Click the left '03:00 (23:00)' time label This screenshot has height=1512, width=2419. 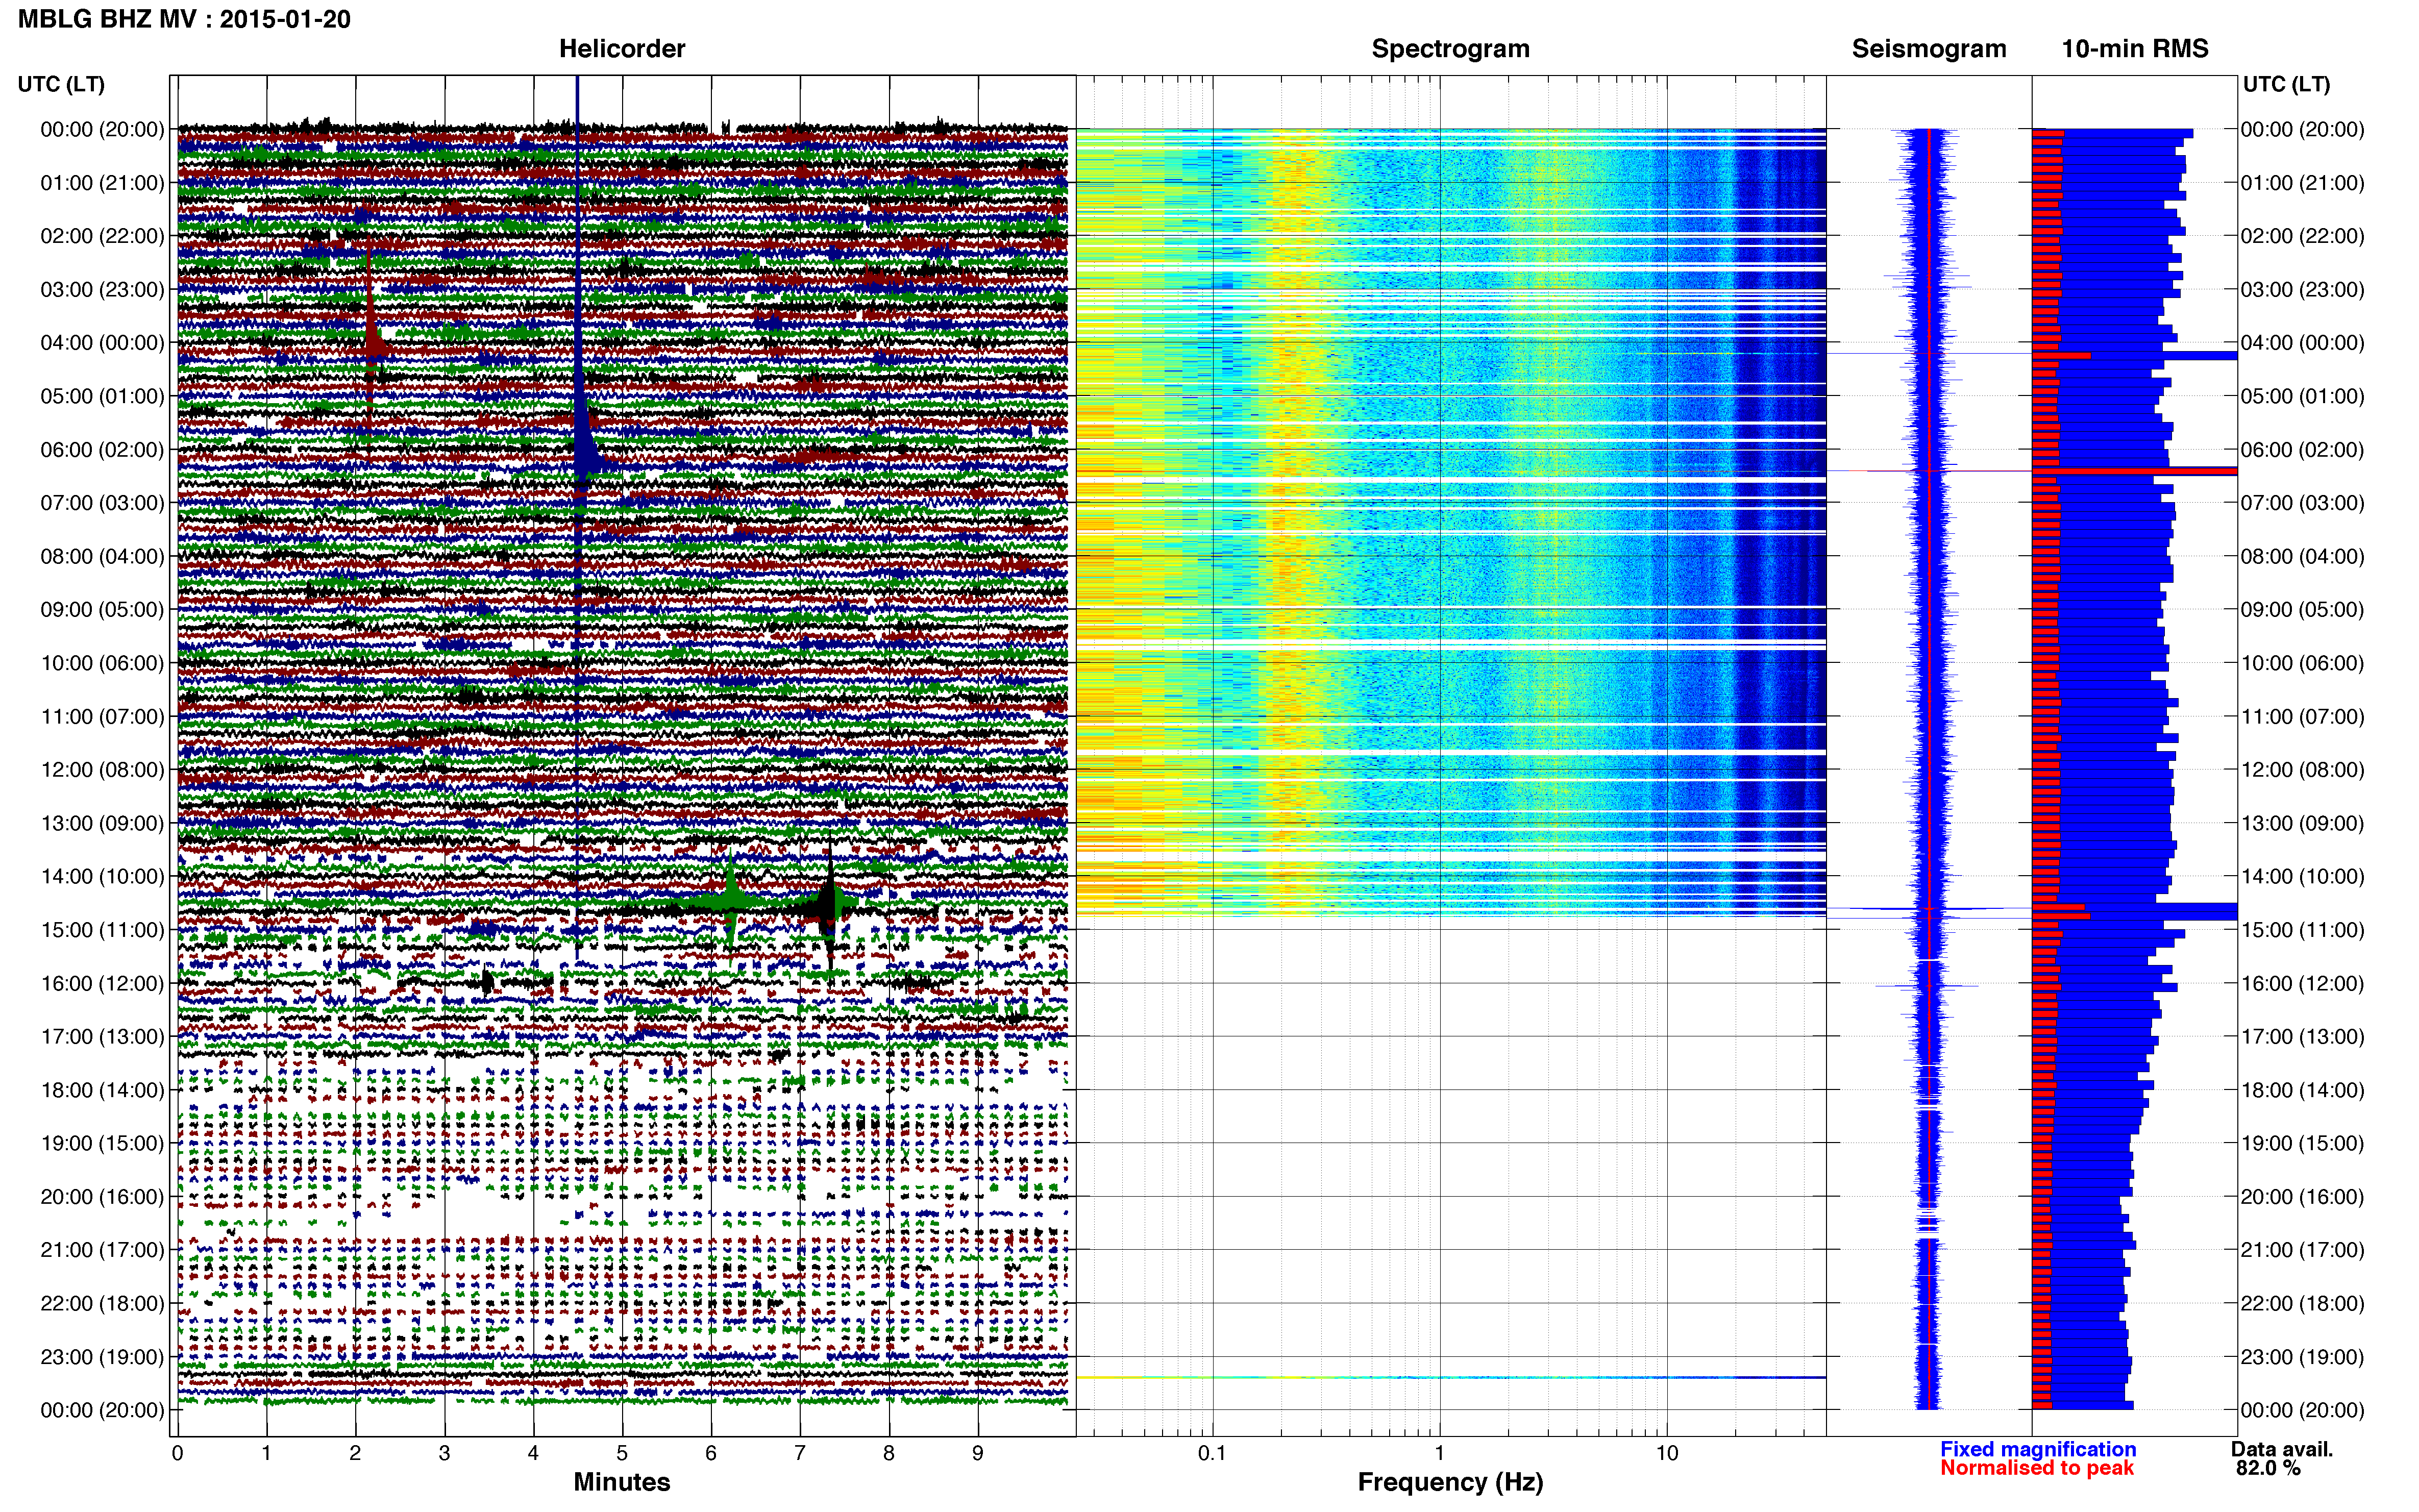pos(102,290)
